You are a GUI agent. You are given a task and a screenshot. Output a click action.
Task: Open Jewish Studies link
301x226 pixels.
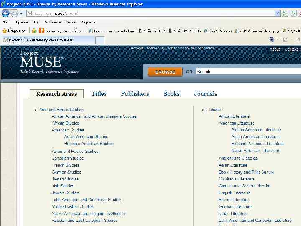[65, 193]
